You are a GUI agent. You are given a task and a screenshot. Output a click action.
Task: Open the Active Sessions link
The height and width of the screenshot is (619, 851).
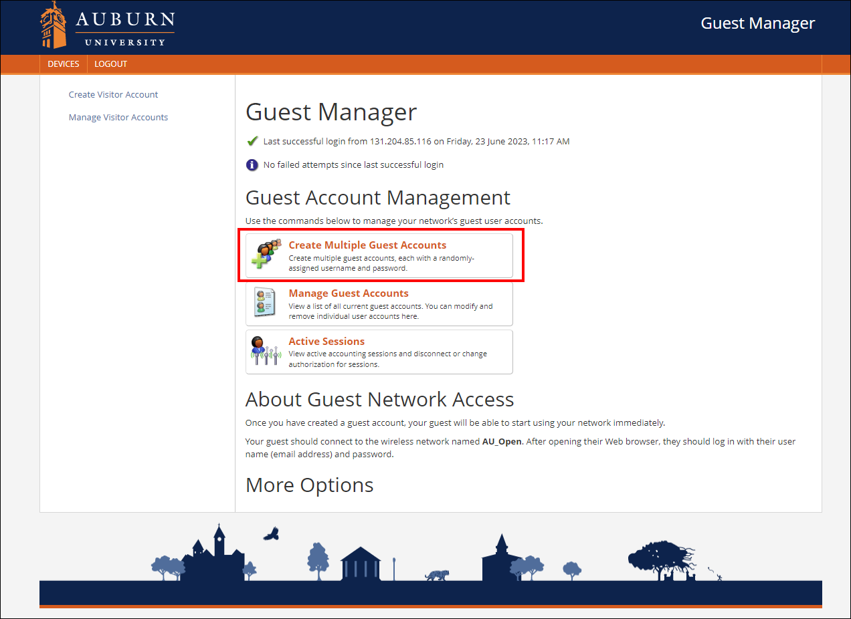(326, 342)
